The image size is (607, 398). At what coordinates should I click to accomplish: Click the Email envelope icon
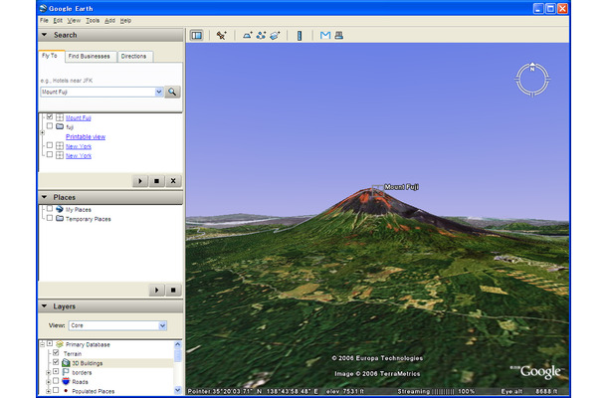click(x=325, y=35)
